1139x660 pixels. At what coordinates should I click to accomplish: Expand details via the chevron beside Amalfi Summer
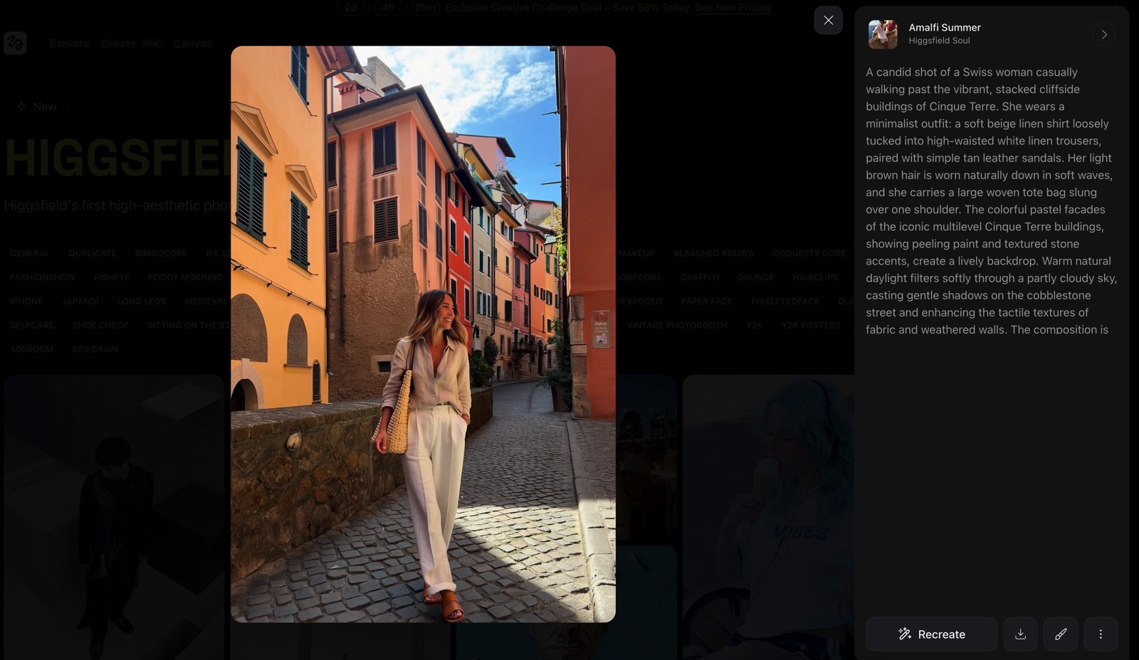[x=1103, y=34]
